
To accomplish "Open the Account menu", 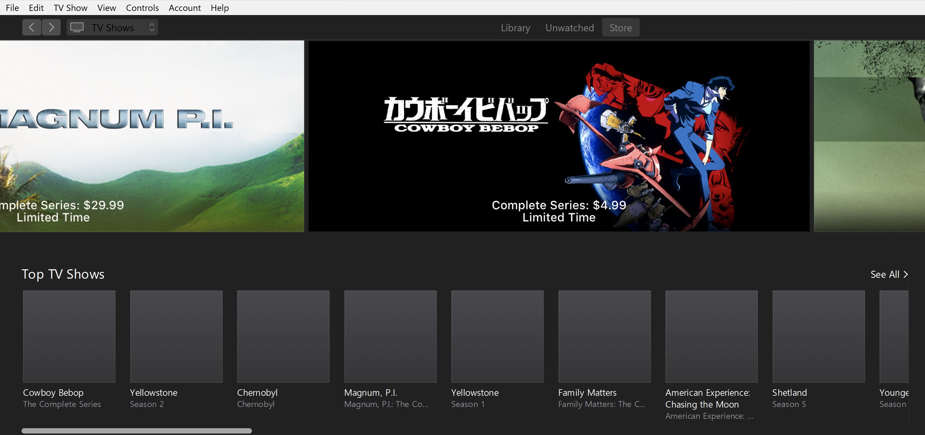I will (185, 8).
